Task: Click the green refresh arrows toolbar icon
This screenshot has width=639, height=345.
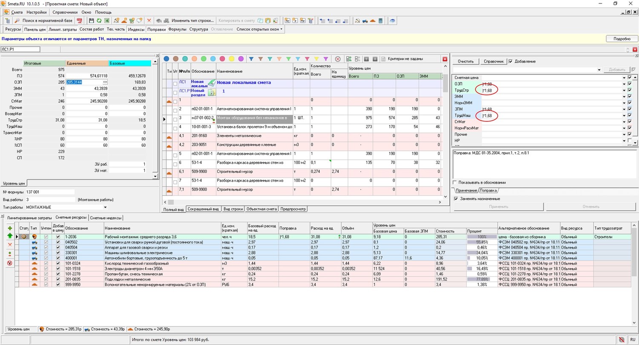Action: tap(99, 20)
